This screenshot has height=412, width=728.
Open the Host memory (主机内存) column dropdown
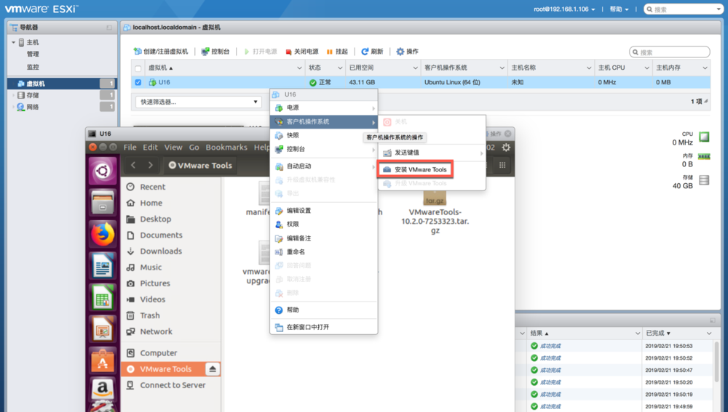point(705,68)
